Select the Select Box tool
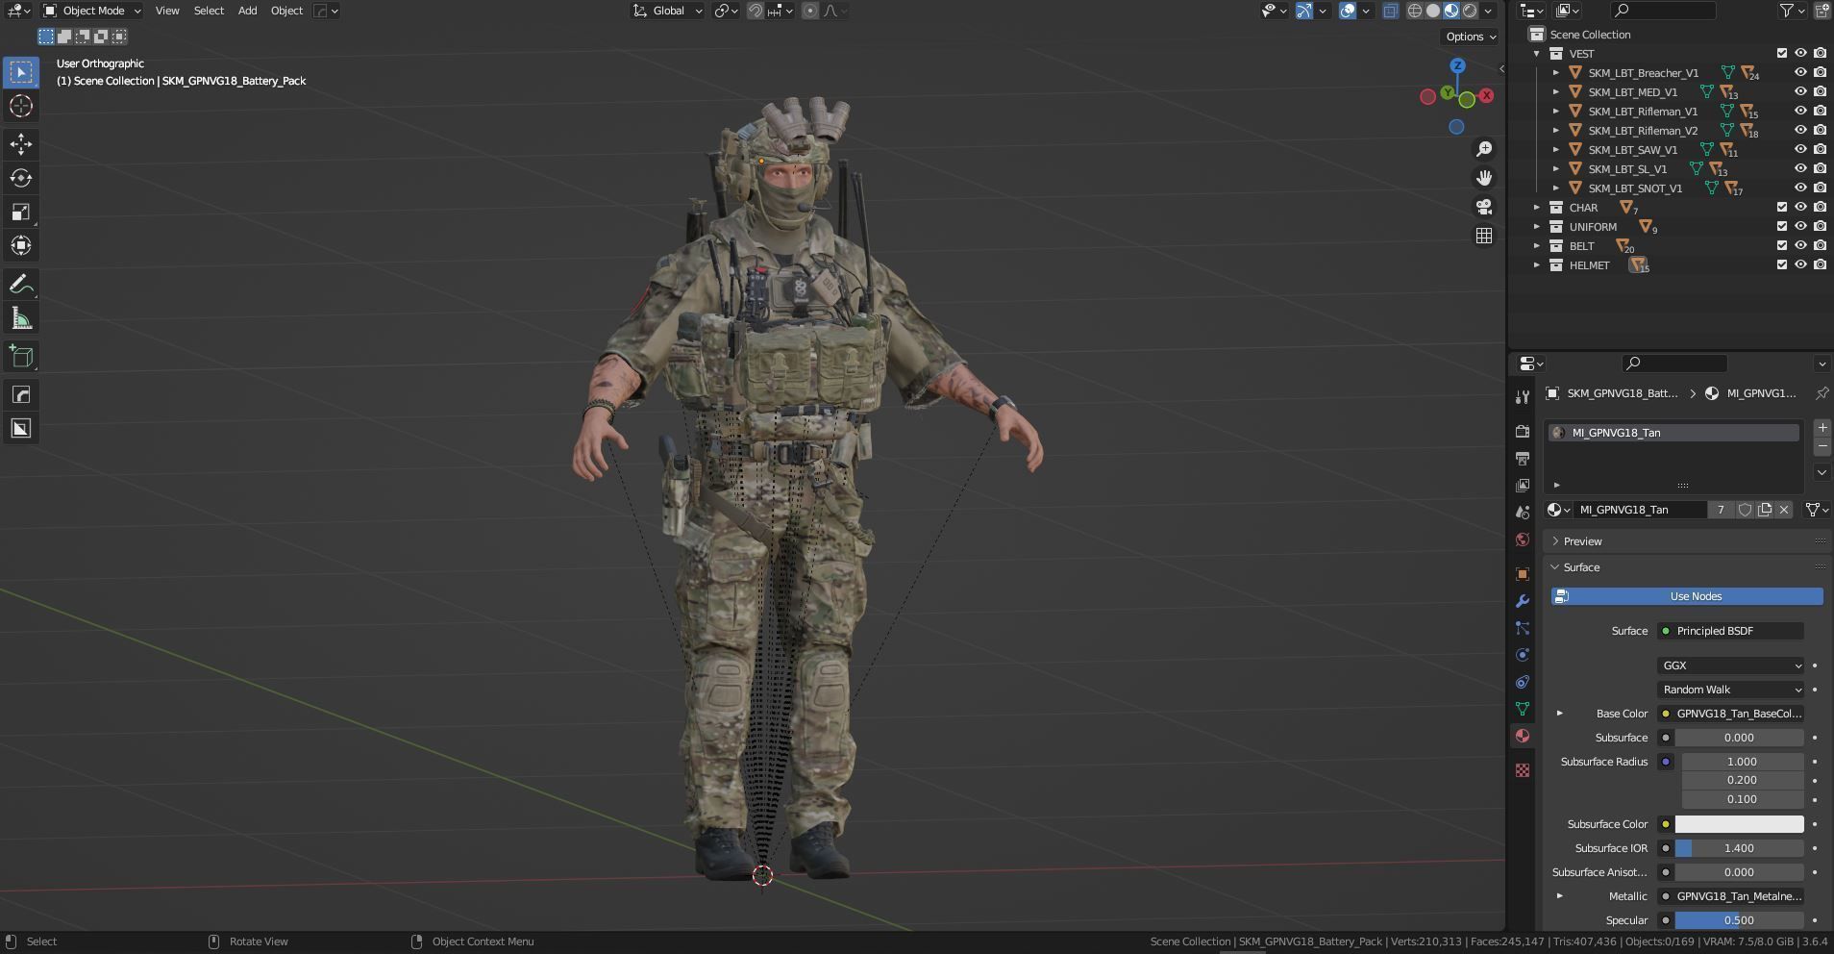1834x954 pixels. click(21, 72)
